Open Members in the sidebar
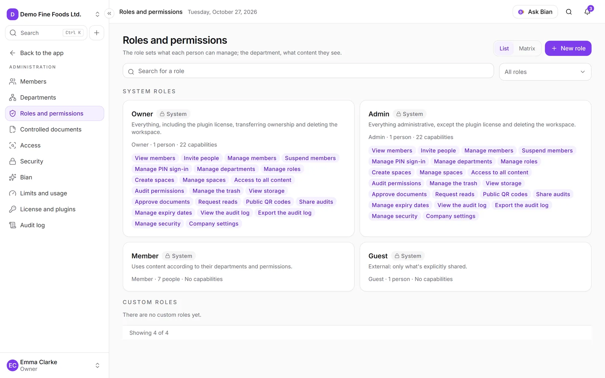The width and height of the screenshot is (605, 378). [54, 82]
